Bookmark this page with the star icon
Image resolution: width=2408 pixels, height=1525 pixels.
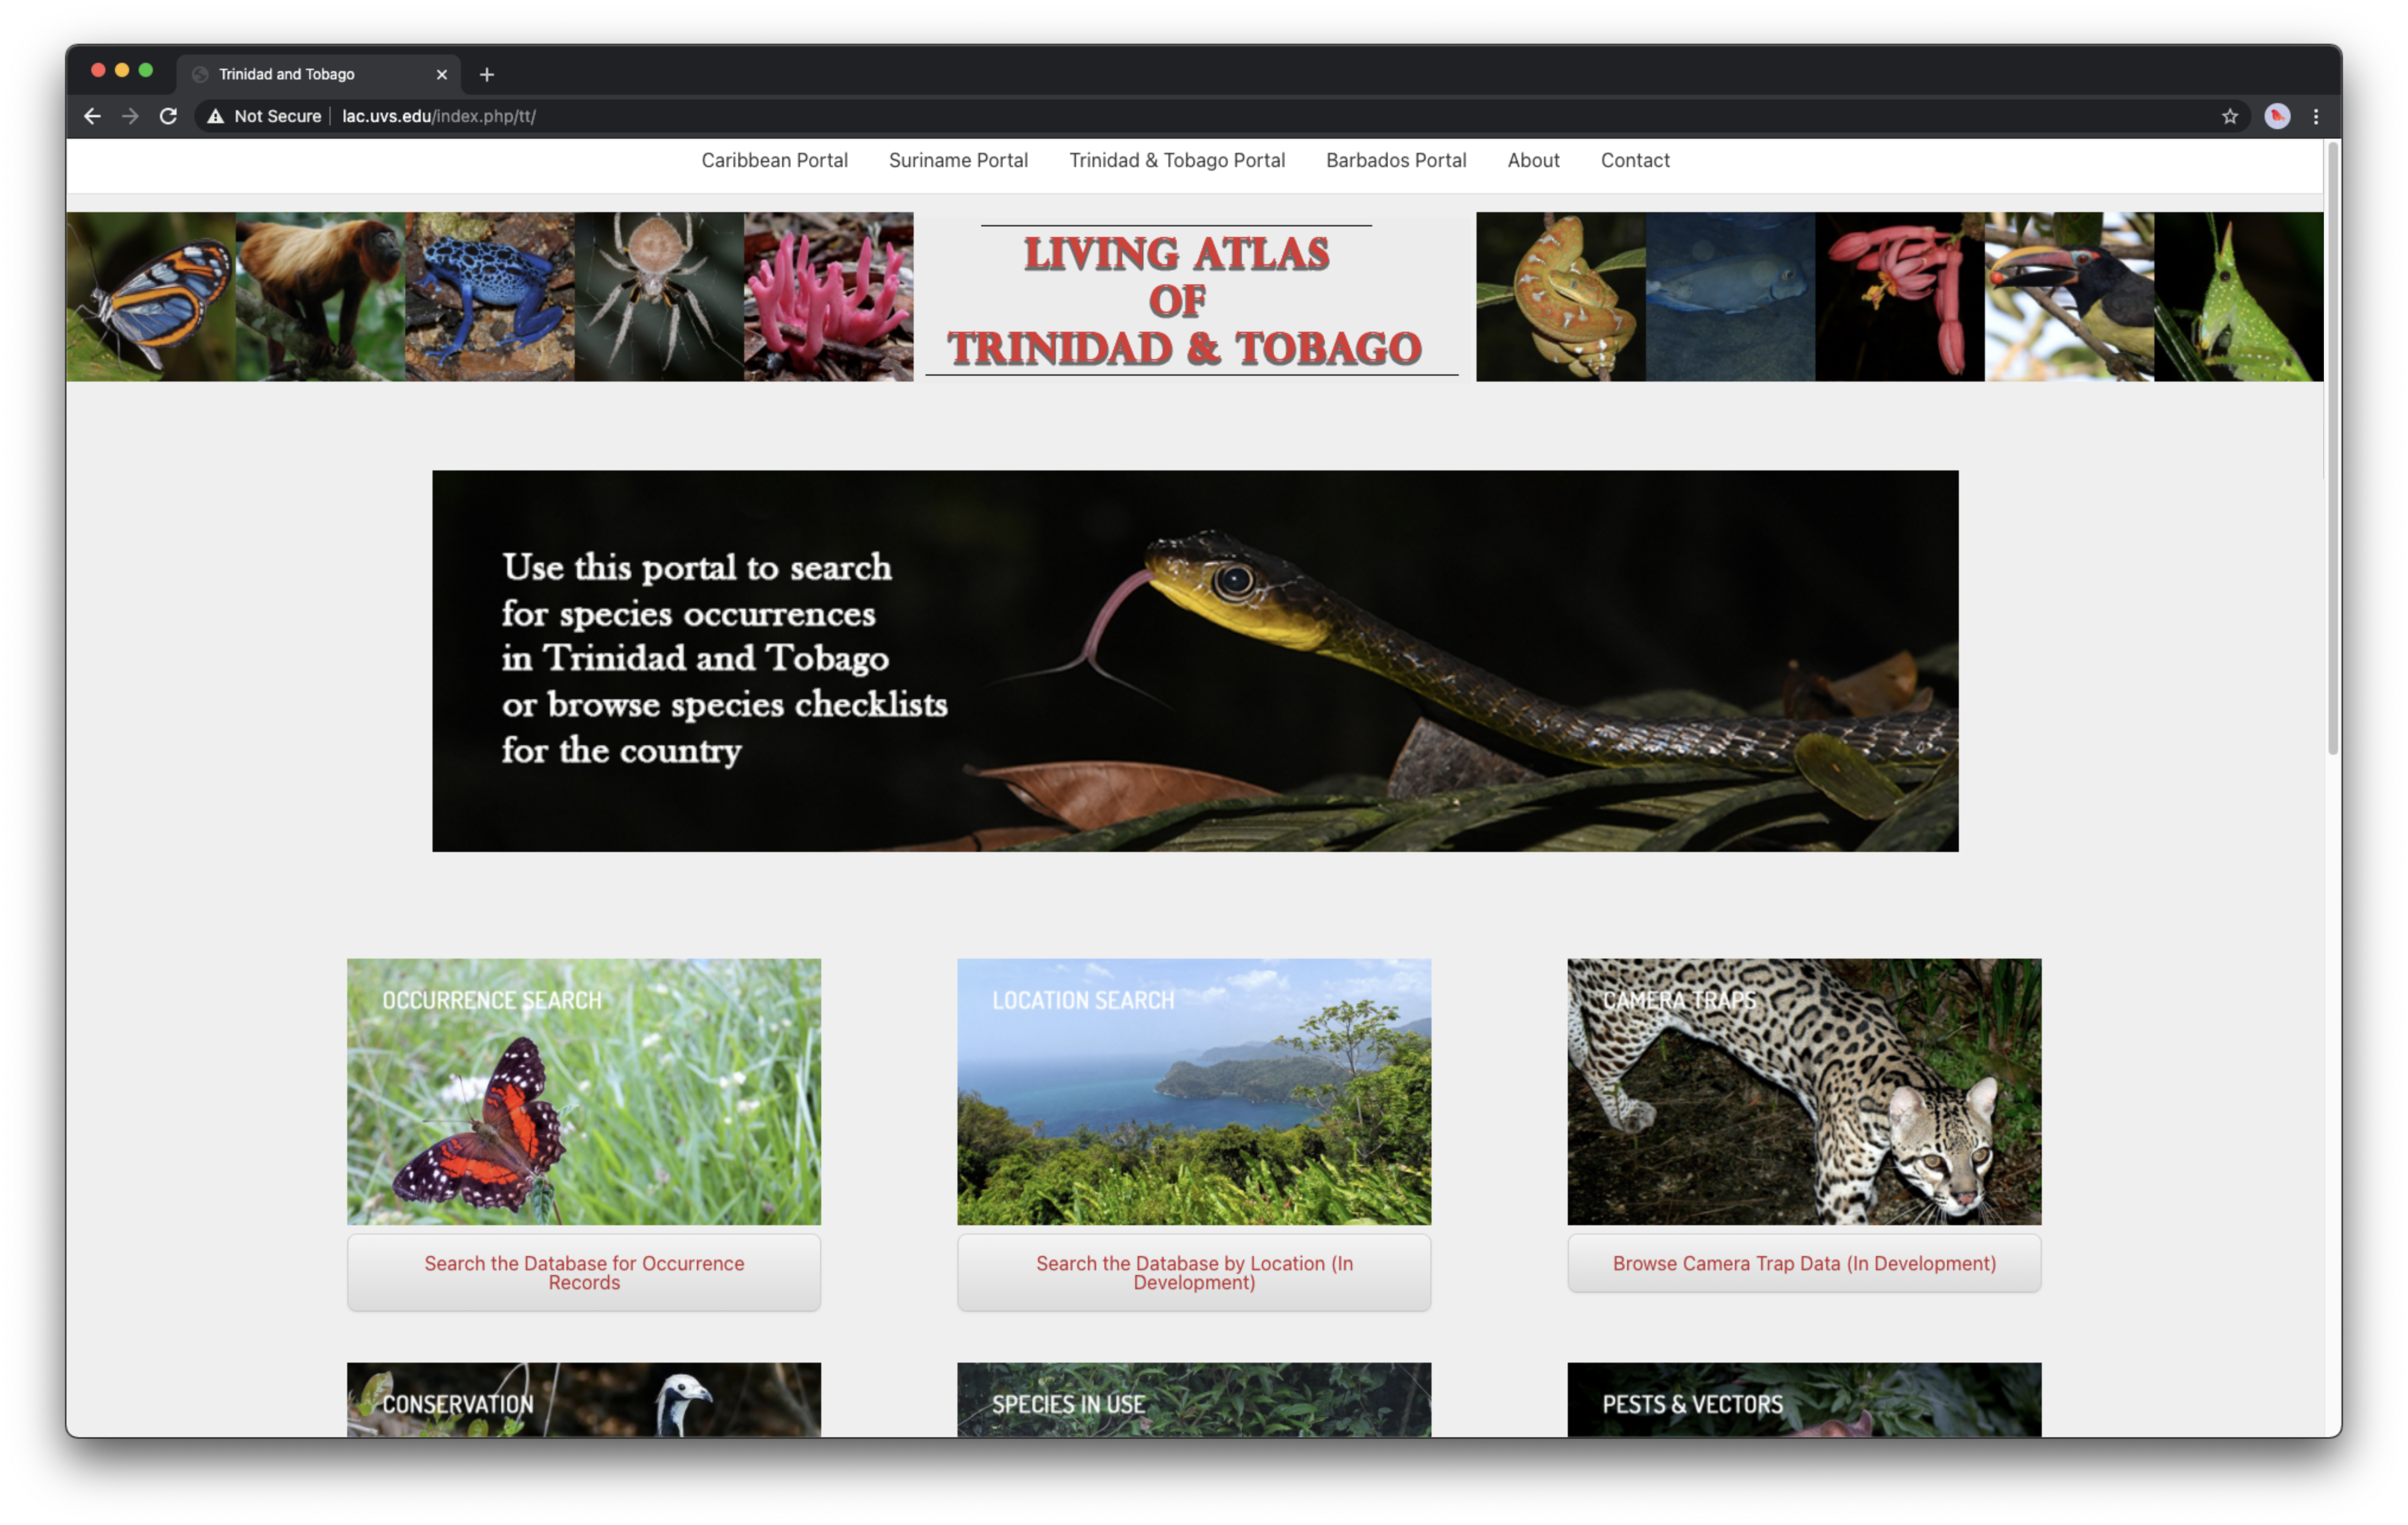pos(2229,116)
